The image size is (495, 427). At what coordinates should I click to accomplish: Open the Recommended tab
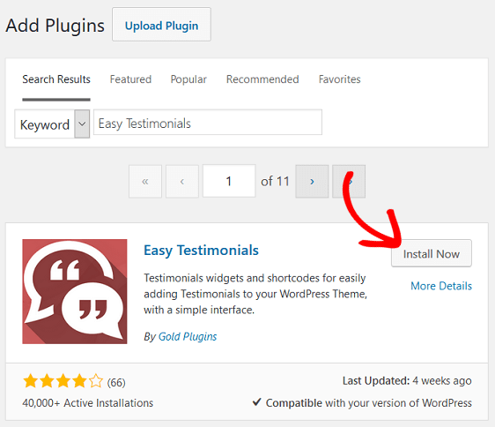262,79
